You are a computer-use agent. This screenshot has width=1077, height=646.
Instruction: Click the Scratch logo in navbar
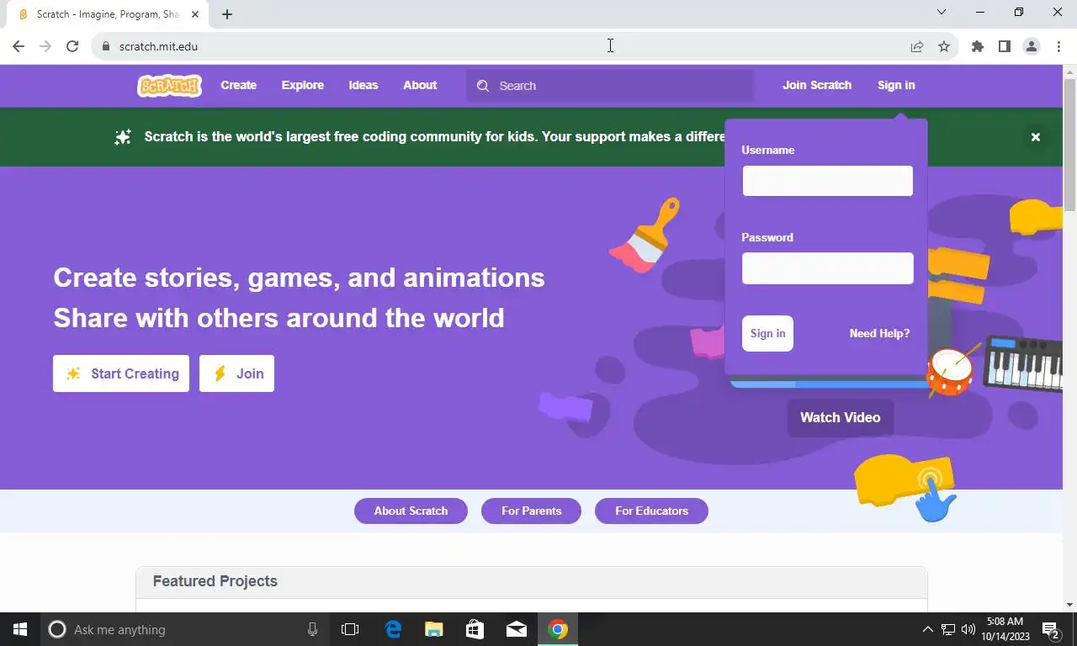[169, 85]
